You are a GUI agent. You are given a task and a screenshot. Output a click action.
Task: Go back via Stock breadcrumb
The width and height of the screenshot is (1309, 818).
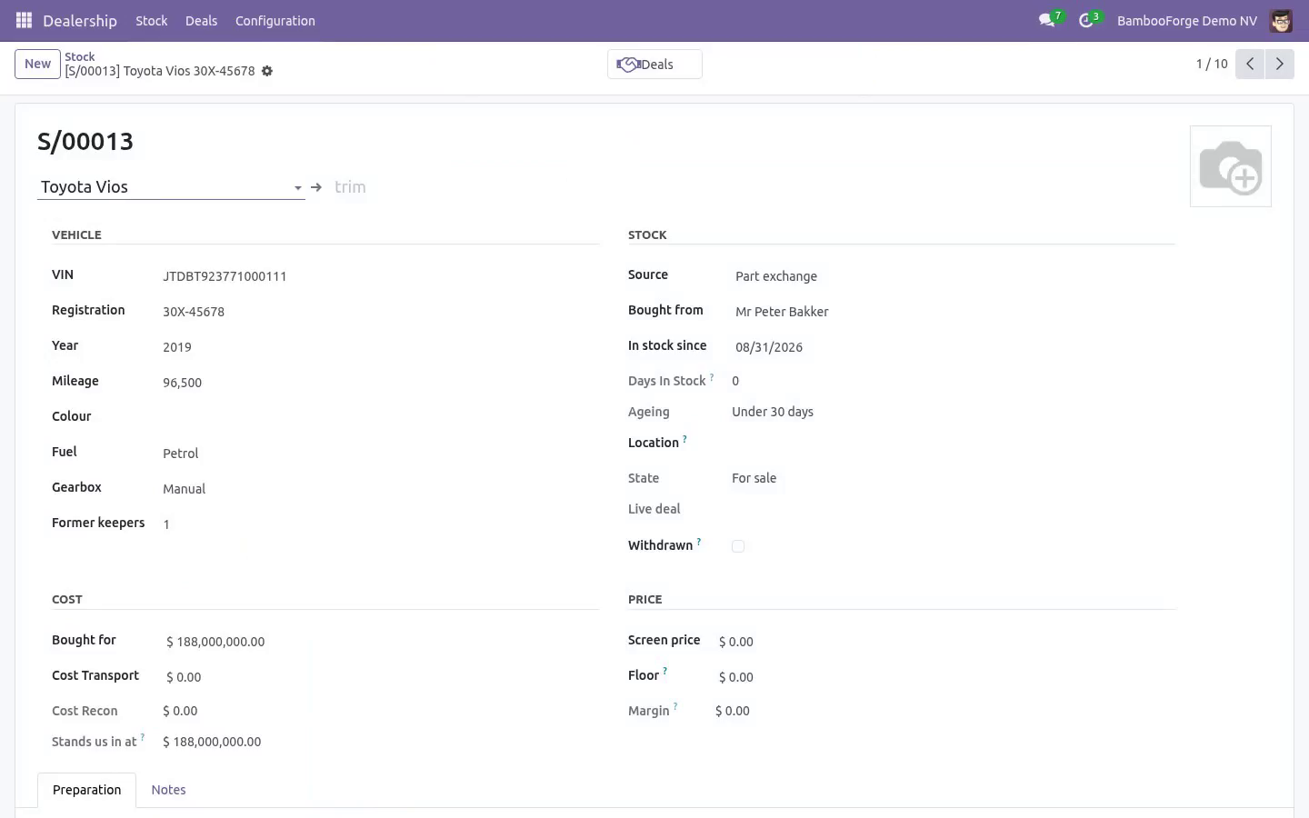coord(79,56)
